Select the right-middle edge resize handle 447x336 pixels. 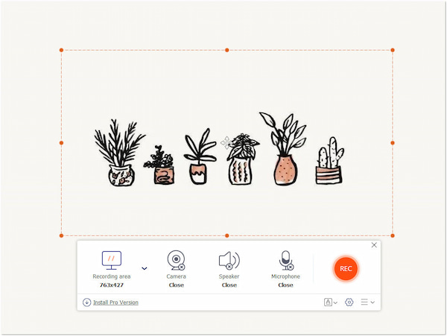coord(393,142)
